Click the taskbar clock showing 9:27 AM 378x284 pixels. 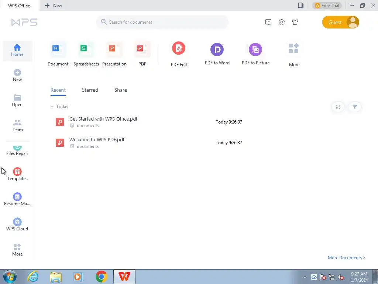click(x=359, y=277)
